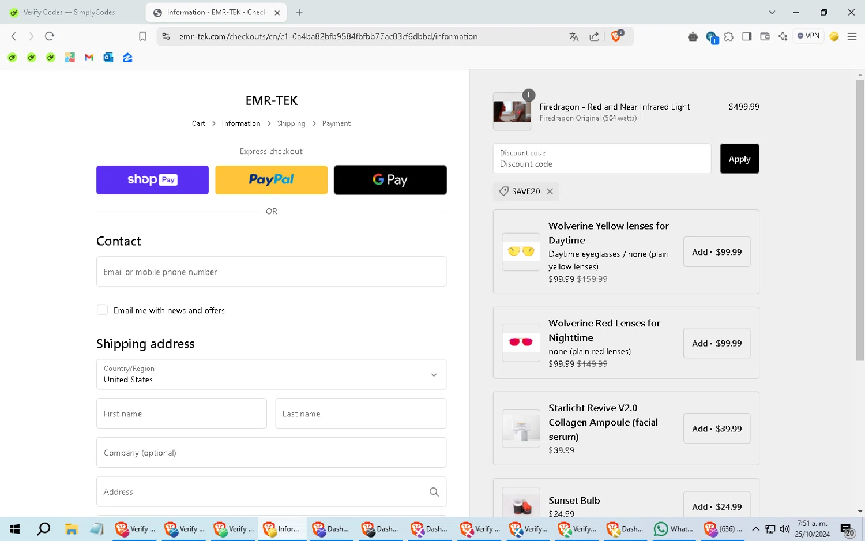Click the Wolverine Yellow lenses thumbnail
The image size is (865, 541).
tap(521, 251)
